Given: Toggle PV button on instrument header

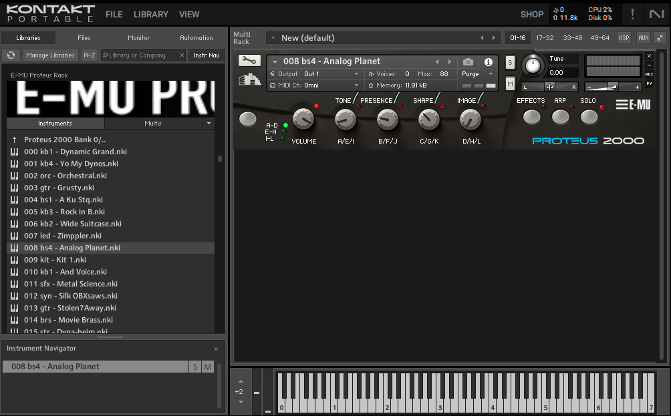Looking at the screenshot, I should pyautogui.click(x=649, y=83).
